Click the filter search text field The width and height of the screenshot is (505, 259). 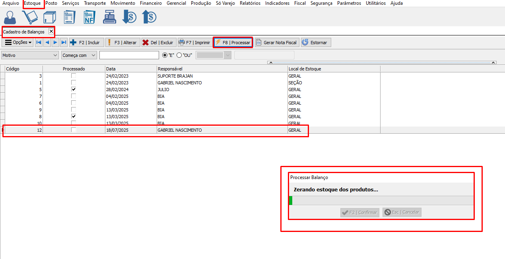pos(129,55)
